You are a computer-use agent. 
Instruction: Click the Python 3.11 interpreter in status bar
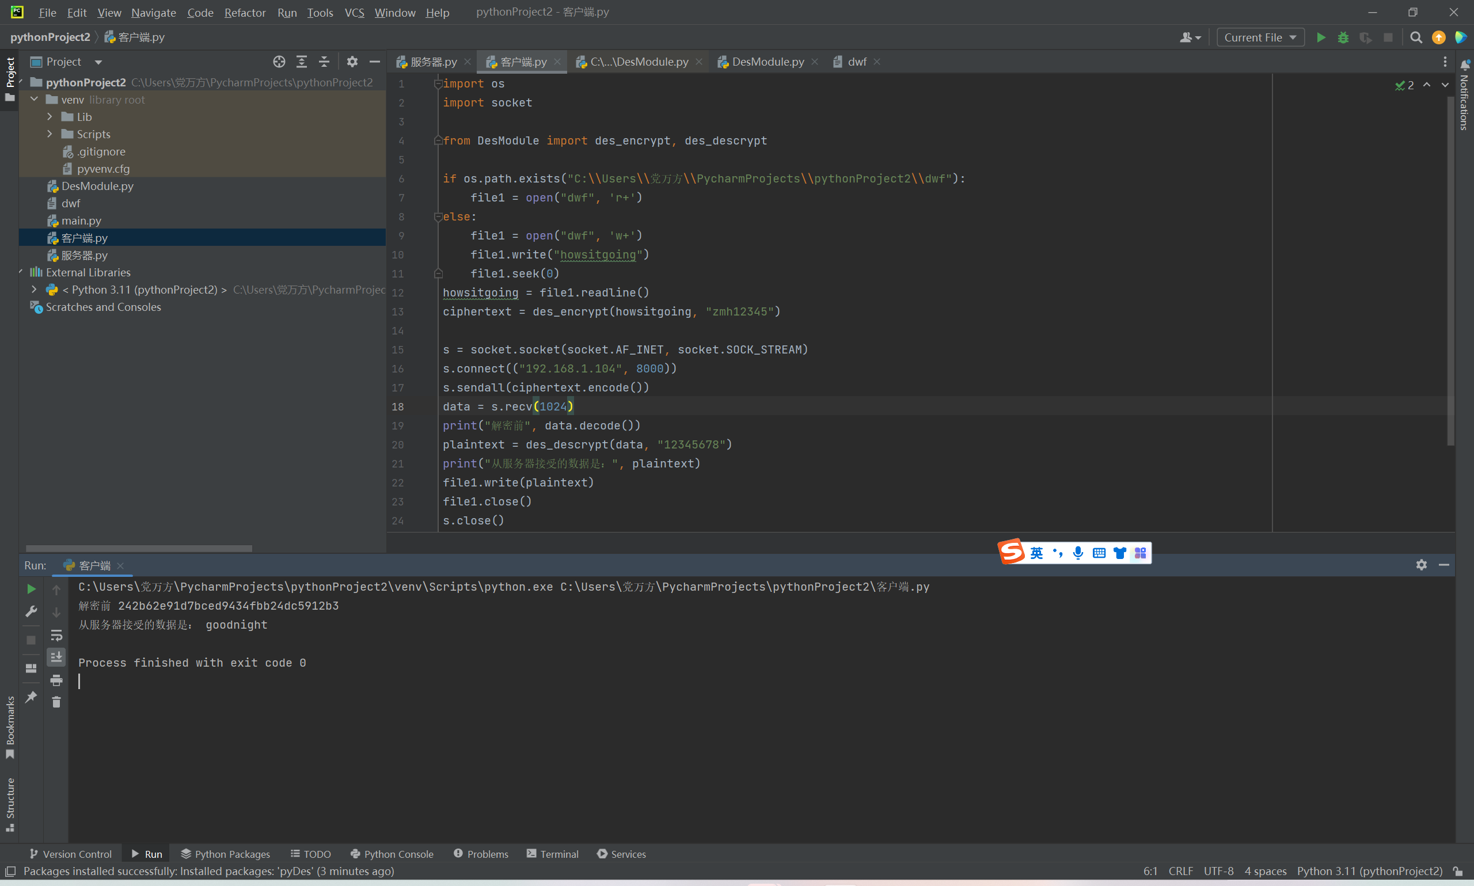pyautogui.click(x=1369, y=871)
